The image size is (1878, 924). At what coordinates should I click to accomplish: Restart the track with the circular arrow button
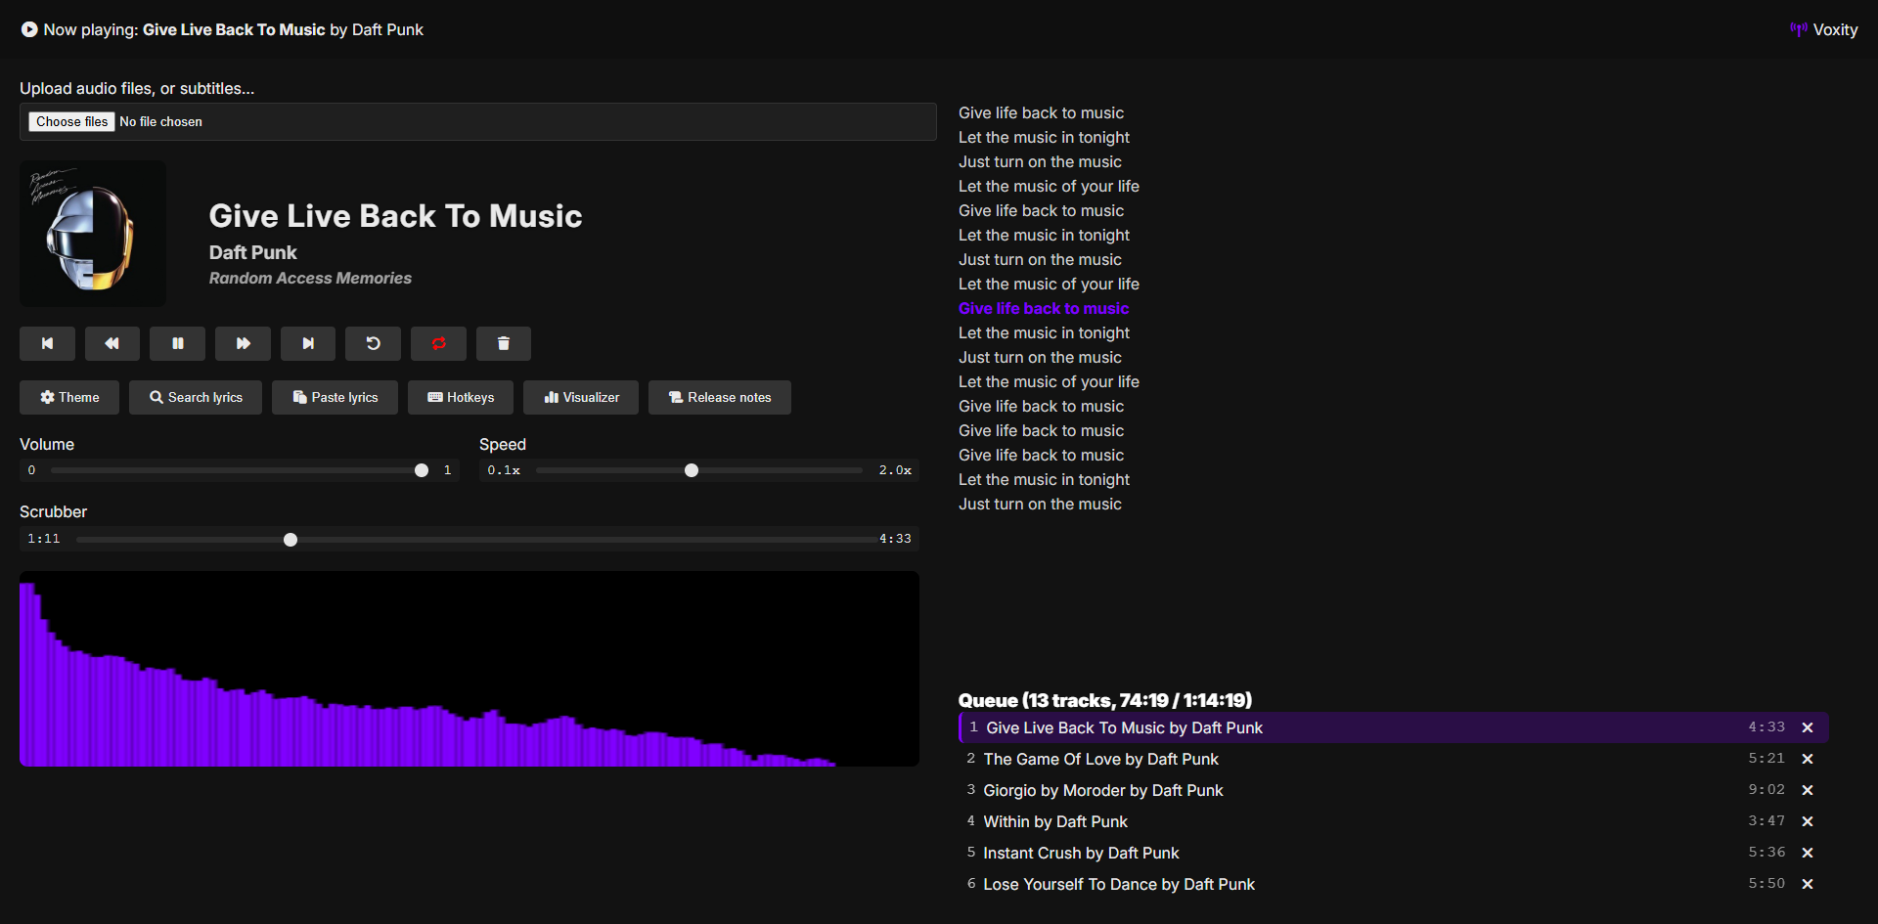(373, 343)
